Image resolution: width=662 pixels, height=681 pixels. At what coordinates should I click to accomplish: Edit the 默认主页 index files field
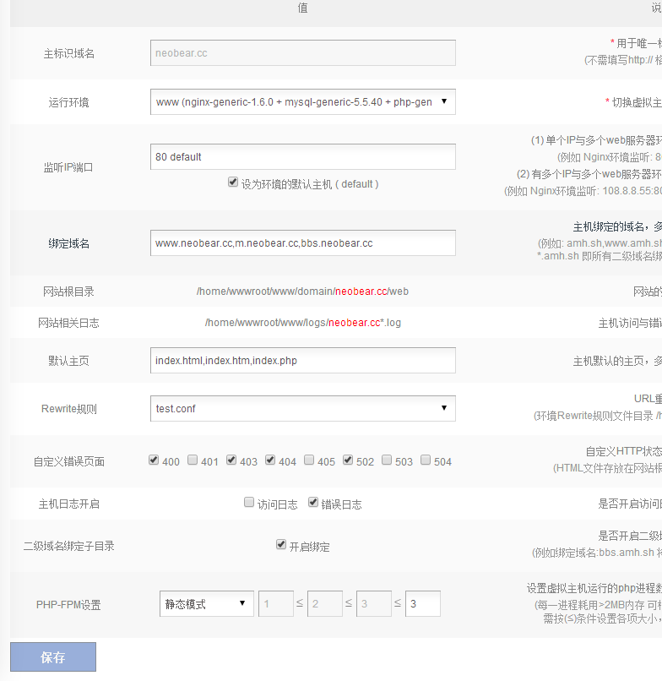(302, 360)
